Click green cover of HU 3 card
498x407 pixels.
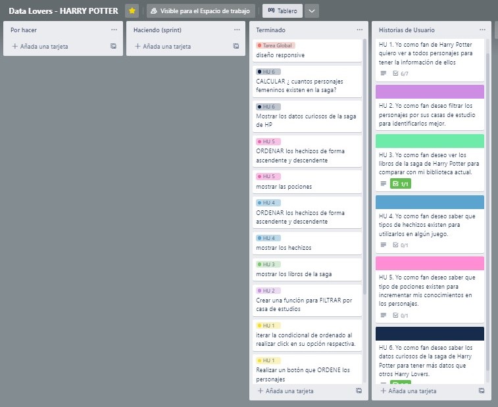coord(430,141)
